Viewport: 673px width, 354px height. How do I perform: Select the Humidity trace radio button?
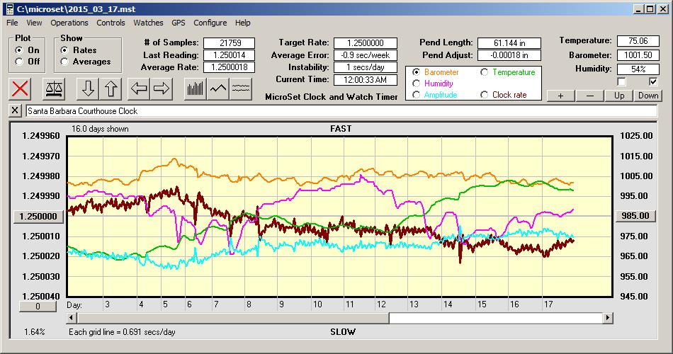416,84
